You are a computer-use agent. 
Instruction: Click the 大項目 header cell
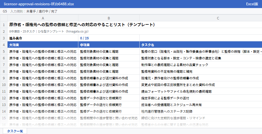click(43, 45)
